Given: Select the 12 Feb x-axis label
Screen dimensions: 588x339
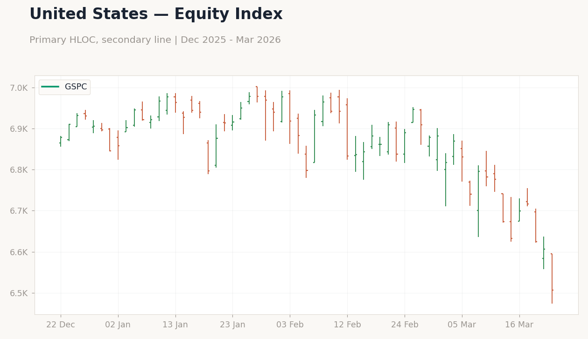Looking at the screenshot, I should [x=347, y=325].
